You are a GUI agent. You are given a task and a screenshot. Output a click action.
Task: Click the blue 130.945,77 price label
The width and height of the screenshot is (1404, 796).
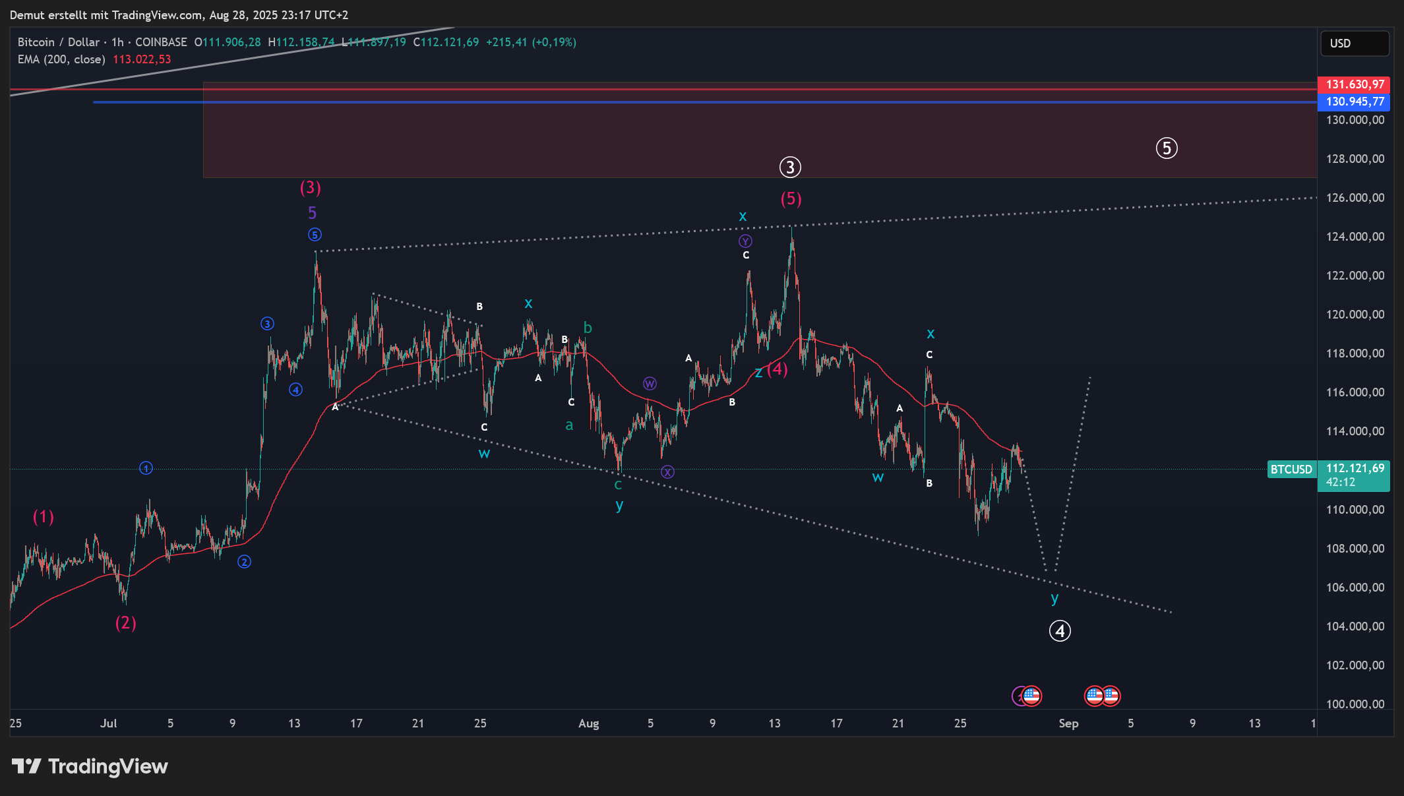coord(1354,102)
